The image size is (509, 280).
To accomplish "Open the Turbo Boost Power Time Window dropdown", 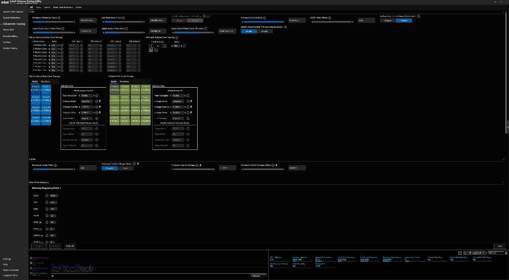I will coord(227,31).
